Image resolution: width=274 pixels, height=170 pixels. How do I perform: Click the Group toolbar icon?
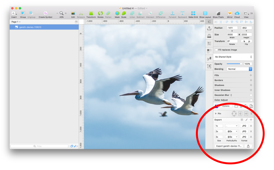coord(23,13)
